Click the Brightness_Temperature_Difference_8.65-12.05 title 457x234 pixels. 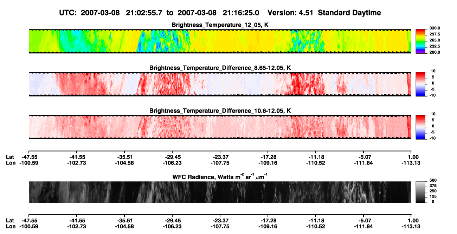coord(220,68)
